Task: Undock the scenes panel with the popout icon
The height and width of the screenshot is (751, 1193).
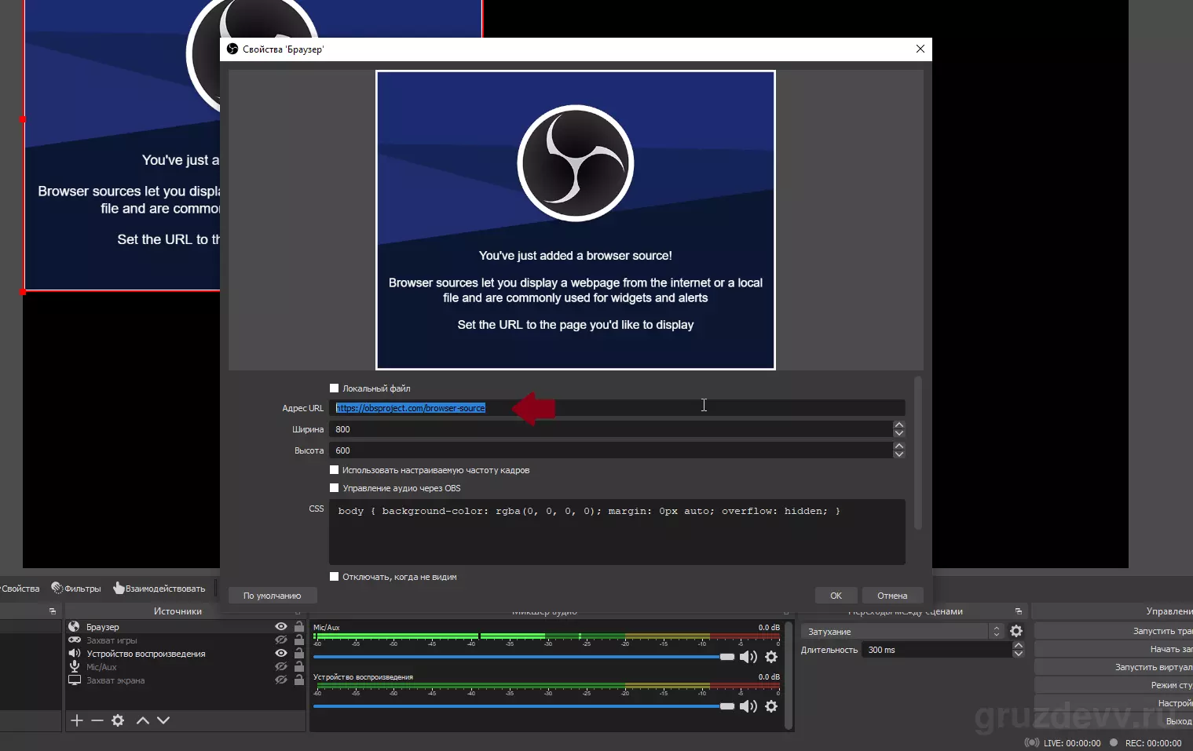Action: [53, 611]
